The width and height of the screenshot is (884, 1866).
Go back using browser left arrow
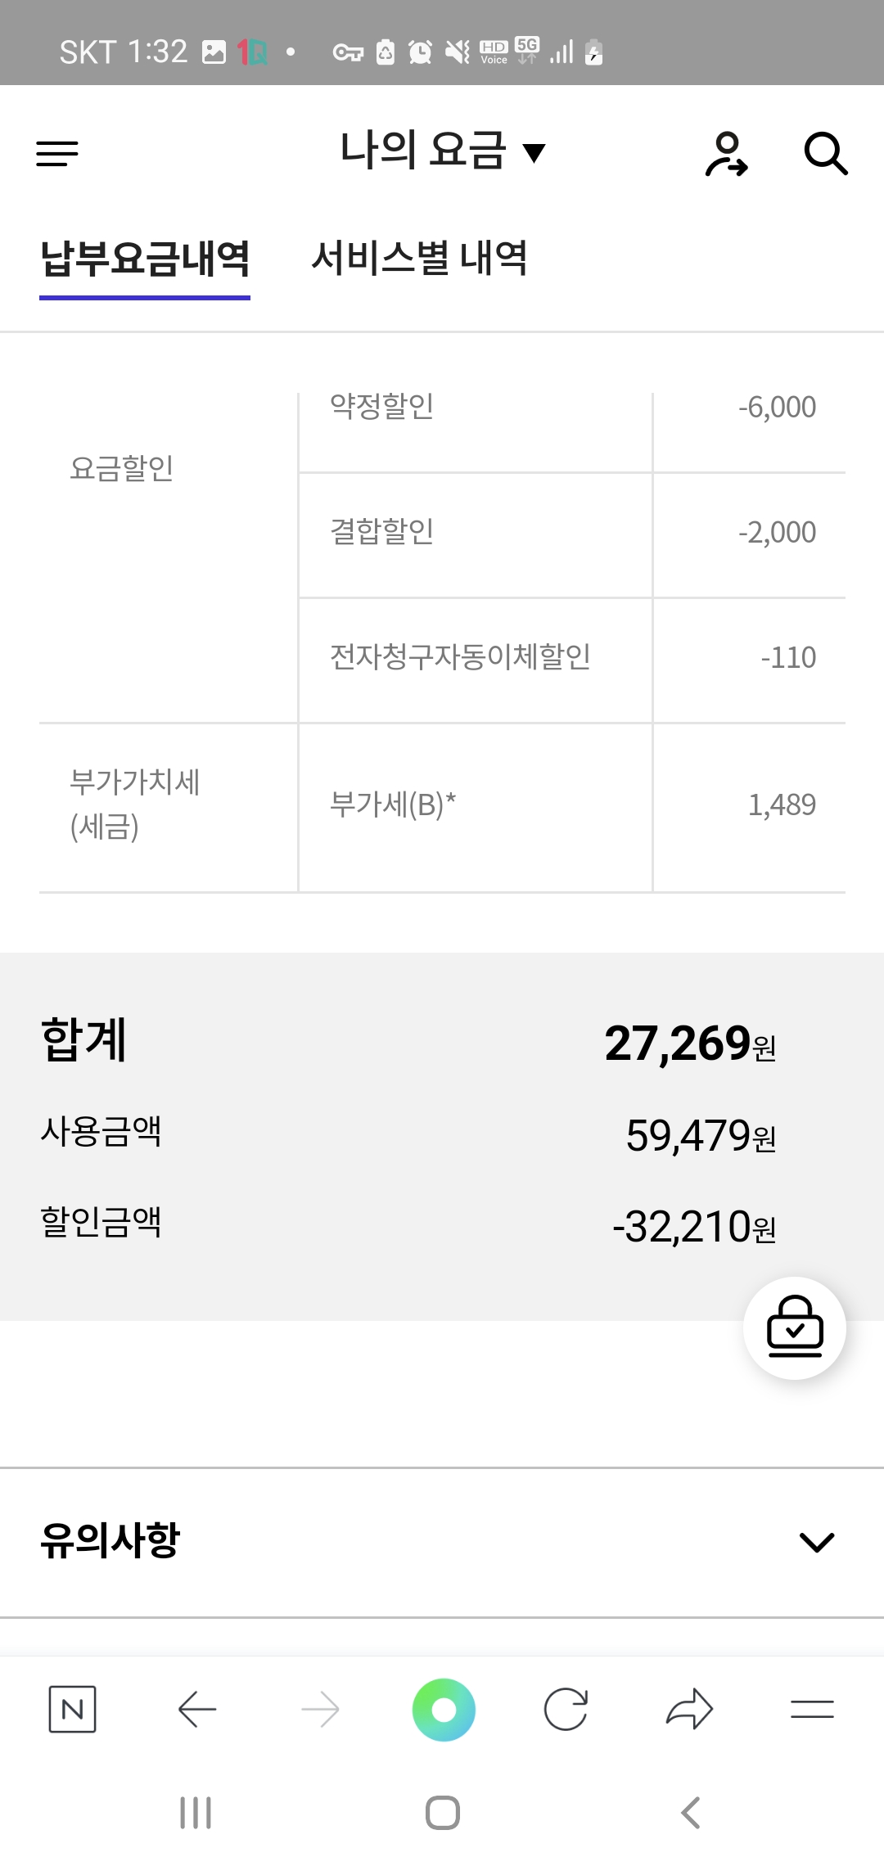(196, 1709)
